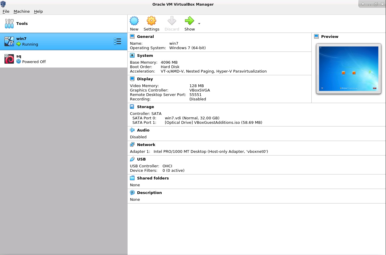Image resolution: width=386 pixels, height=255 pixels.
Task: Click the Display section monitor icon
Action: [x=132, y=79]
